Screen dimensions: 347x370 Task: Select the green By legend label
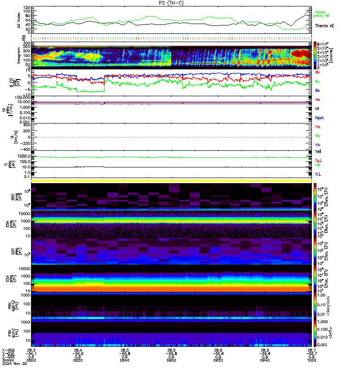[317, 82]
